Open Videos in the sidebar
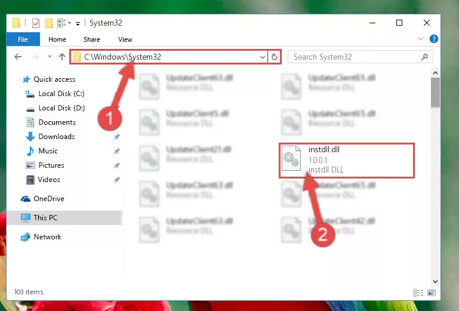The image size is (459, 311). tap(49, 180)
